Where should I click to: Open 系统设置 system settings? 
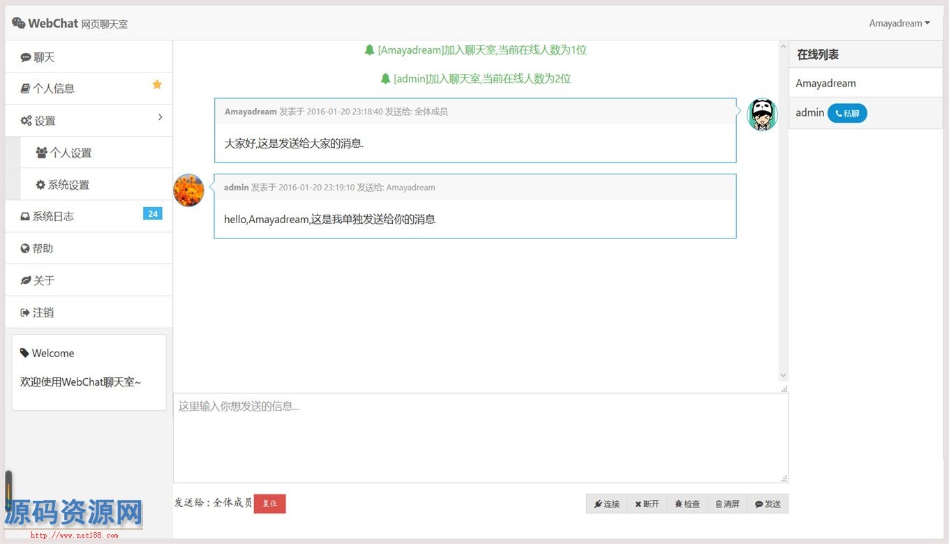point(96,185)
